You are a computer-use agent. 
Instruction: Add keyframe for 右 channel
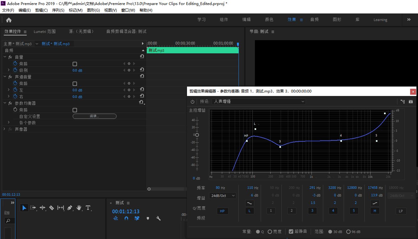tap(129, 97)
